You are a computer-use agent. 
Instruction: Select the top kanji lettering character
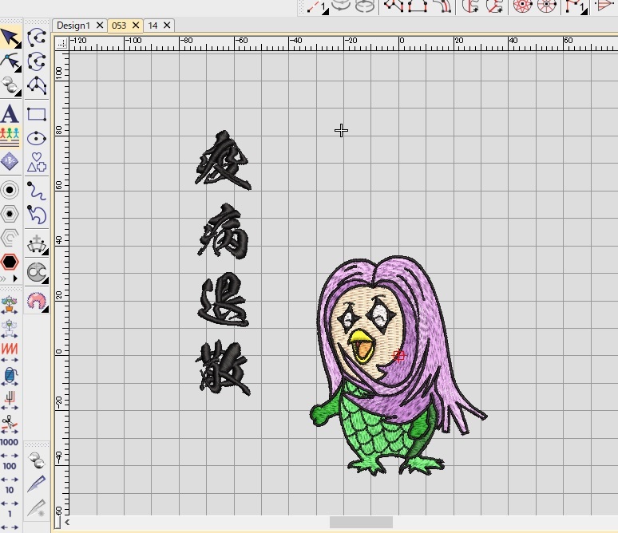tap(223, 160)
